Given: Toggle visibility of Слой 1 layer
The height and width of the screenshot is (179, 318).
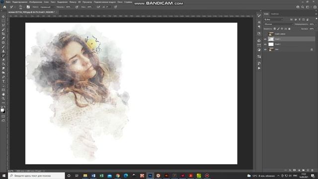Looking at the screenshot, I should click(265, 39).
